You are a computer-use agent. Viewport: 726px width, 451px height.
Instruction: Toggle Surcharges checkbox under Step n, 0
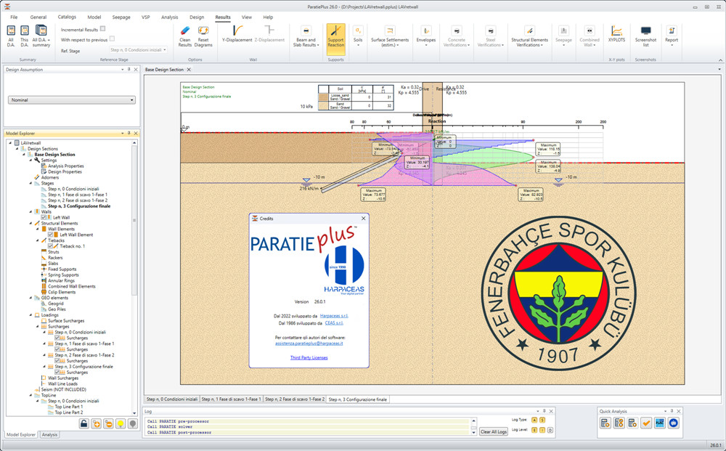pyautogui.click(x=57, y=338)
